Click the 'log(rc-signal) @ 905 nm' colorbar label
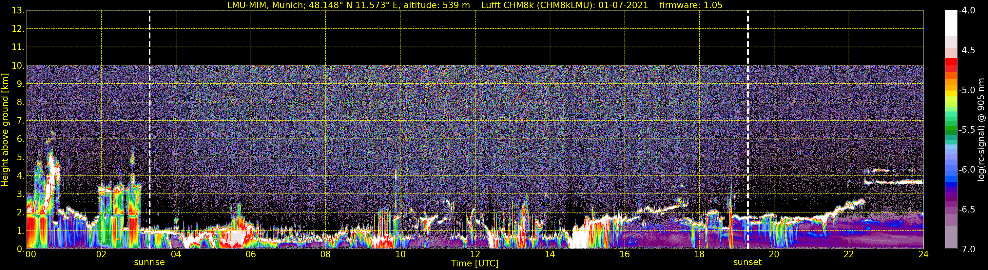The image size is (988, 270). click(x=981, y=130)
